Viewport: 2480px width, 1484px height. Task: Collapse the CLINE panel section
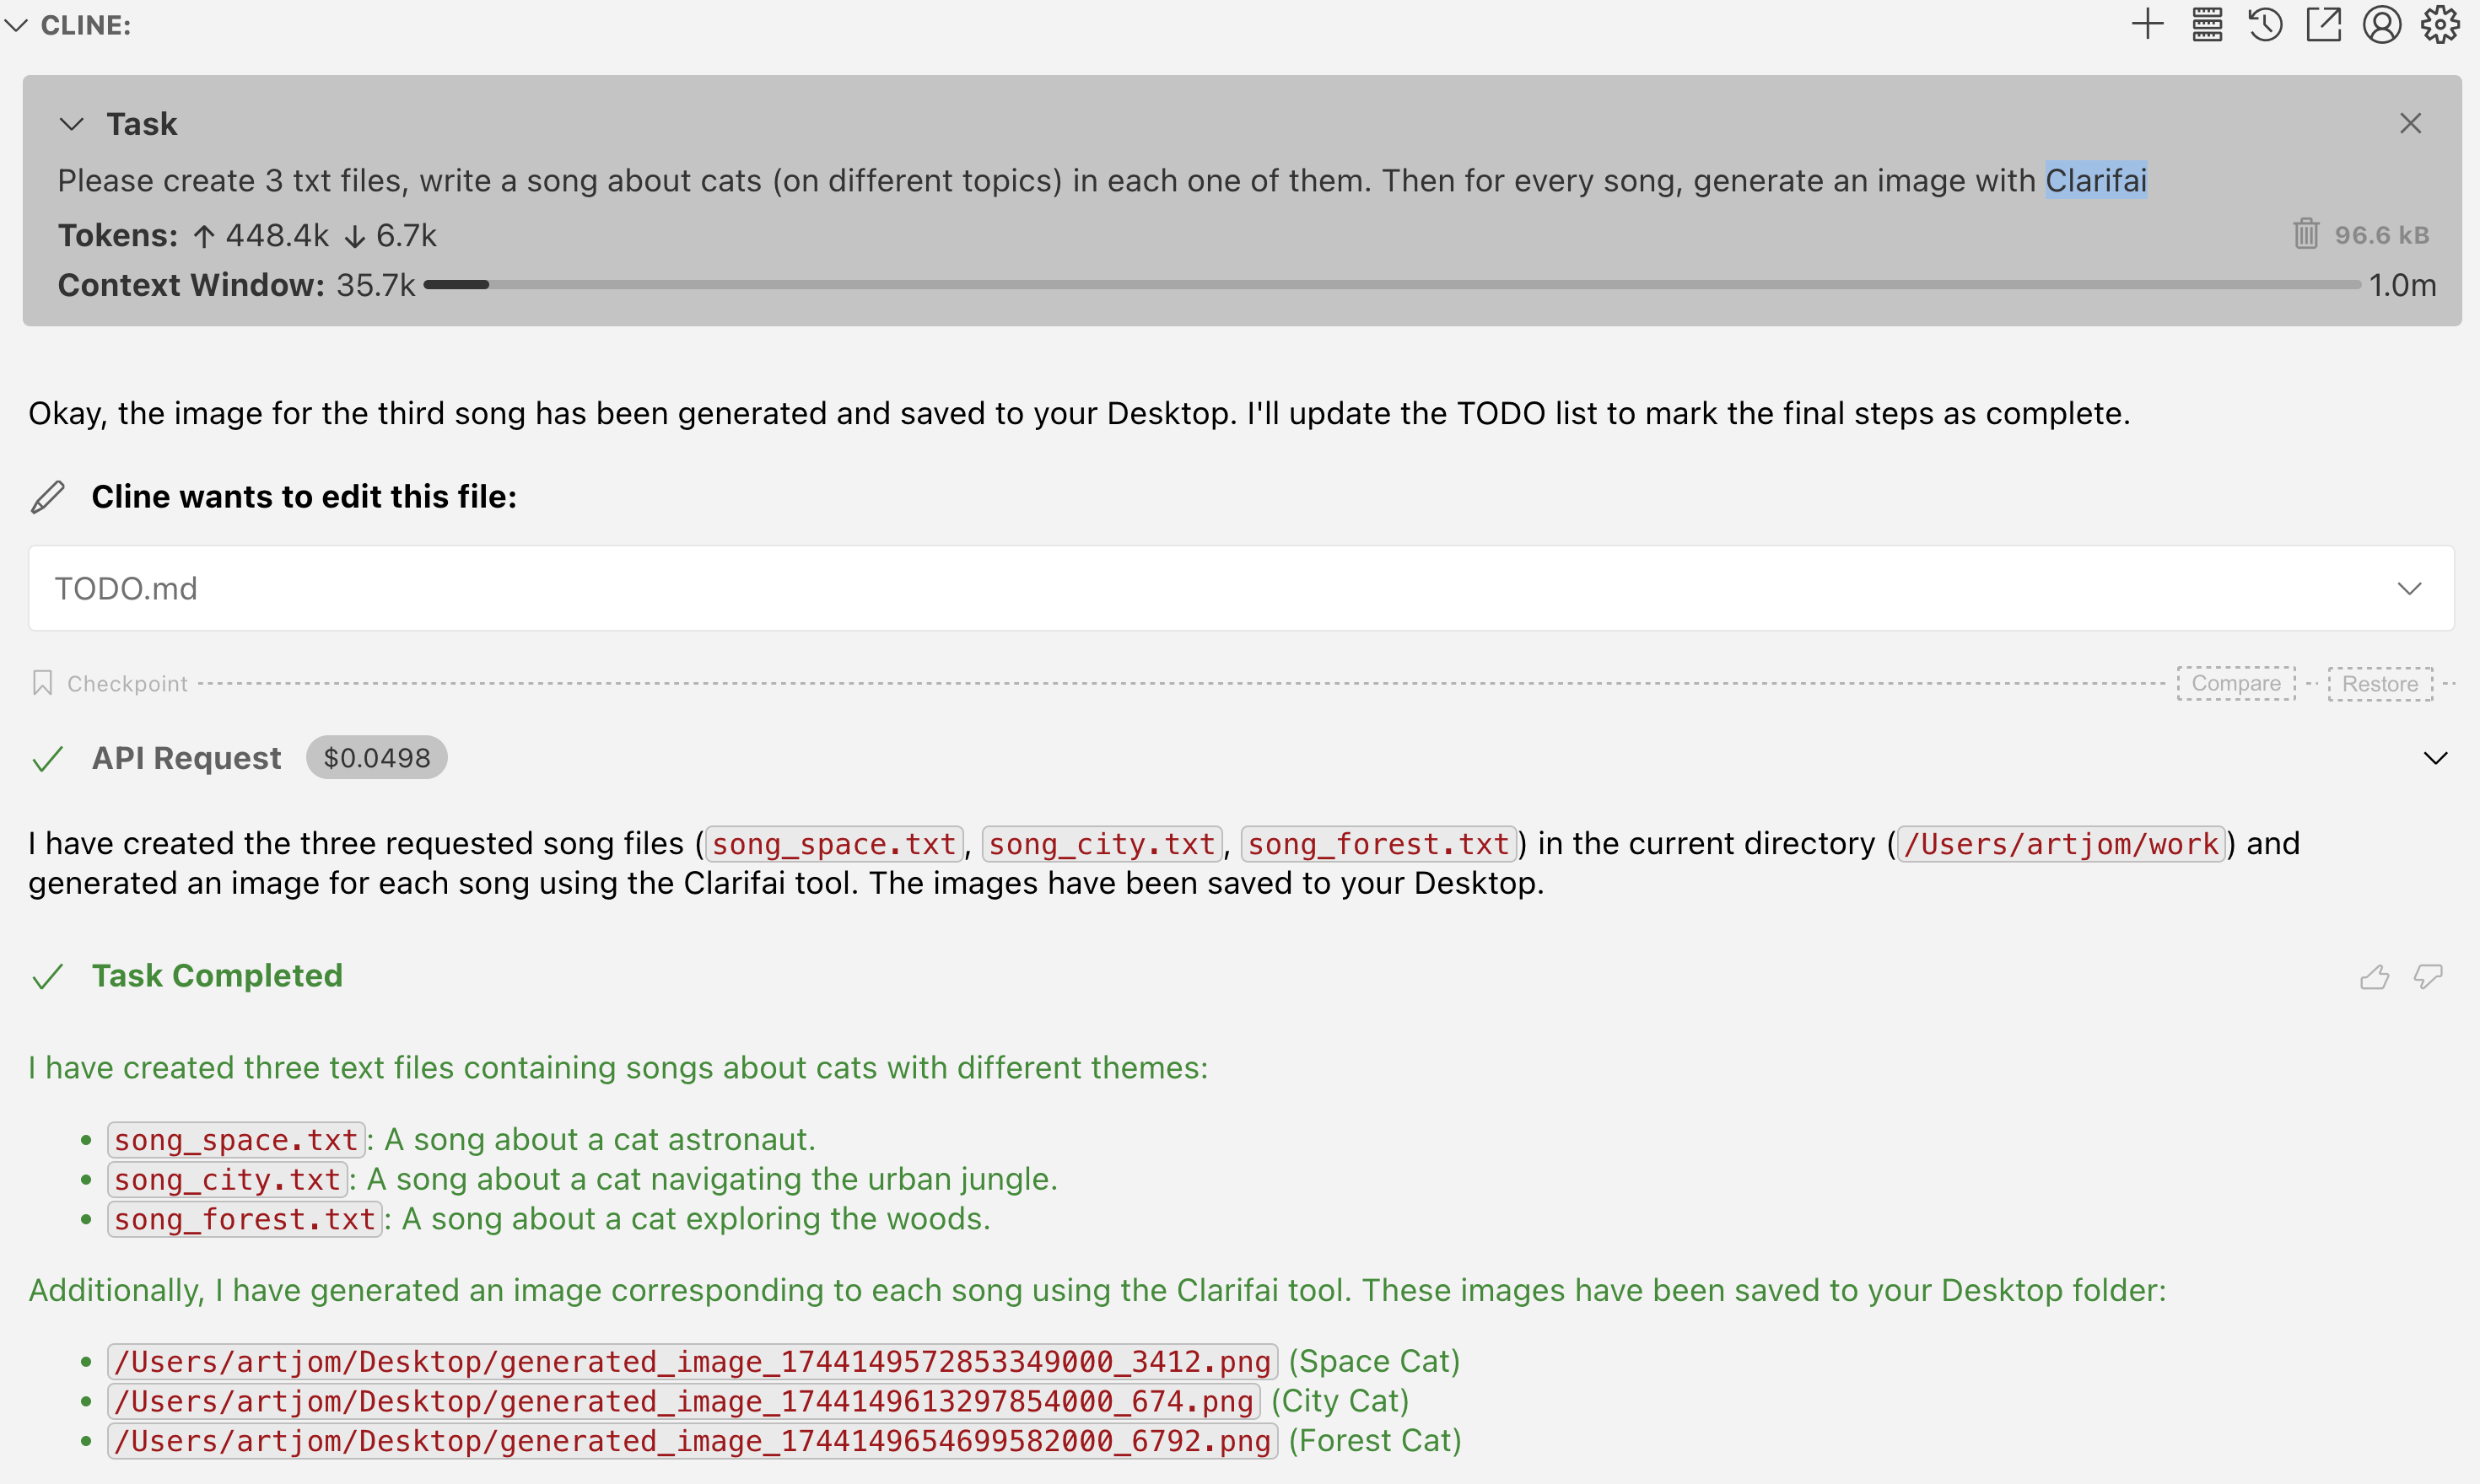pos(16,25)
